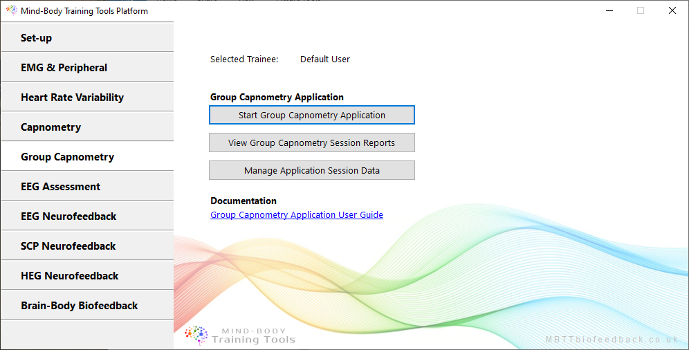Go to EEG Assessment

[x=87, y=186]
